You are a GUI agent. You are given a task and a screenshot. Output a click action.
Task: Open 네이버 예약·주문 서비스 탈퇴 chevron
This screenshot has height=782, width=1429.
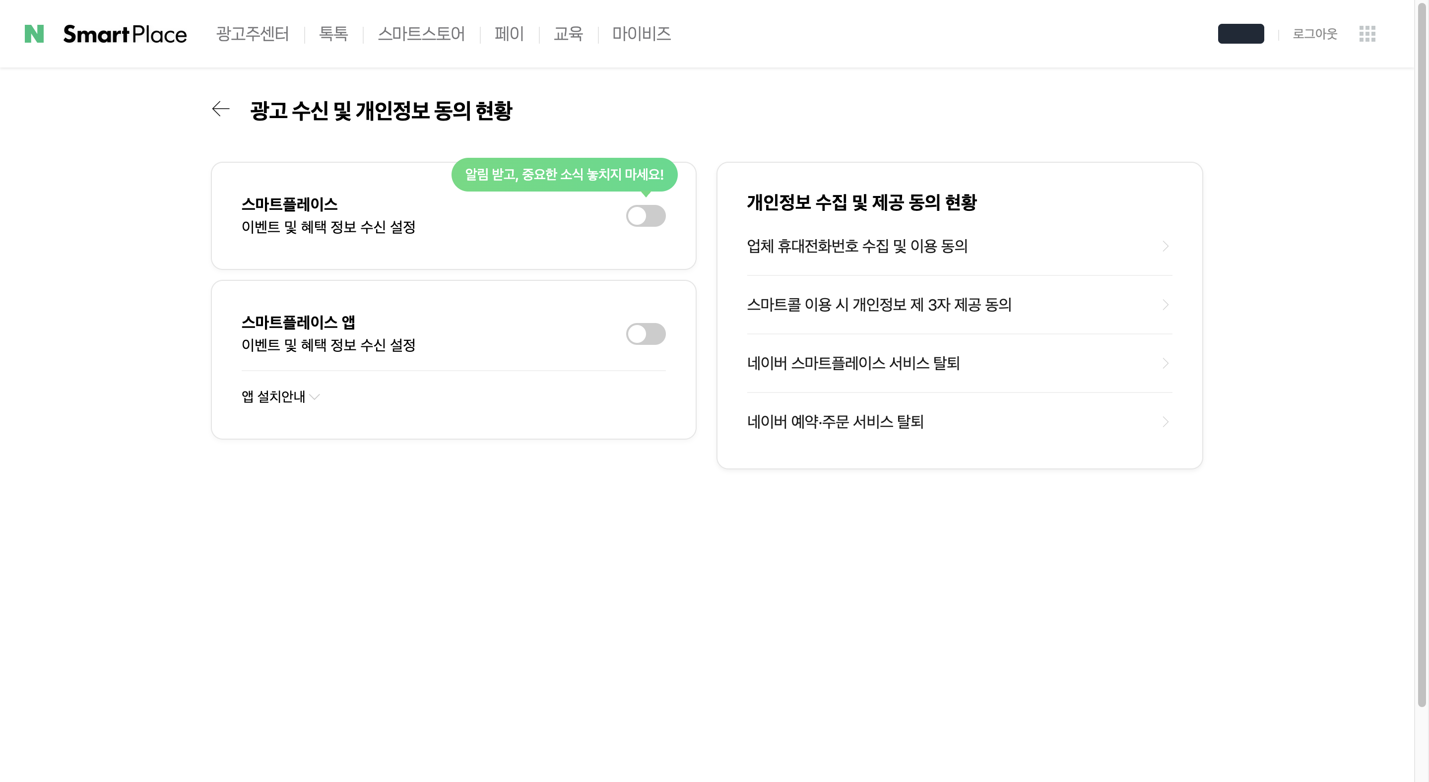1166,422
